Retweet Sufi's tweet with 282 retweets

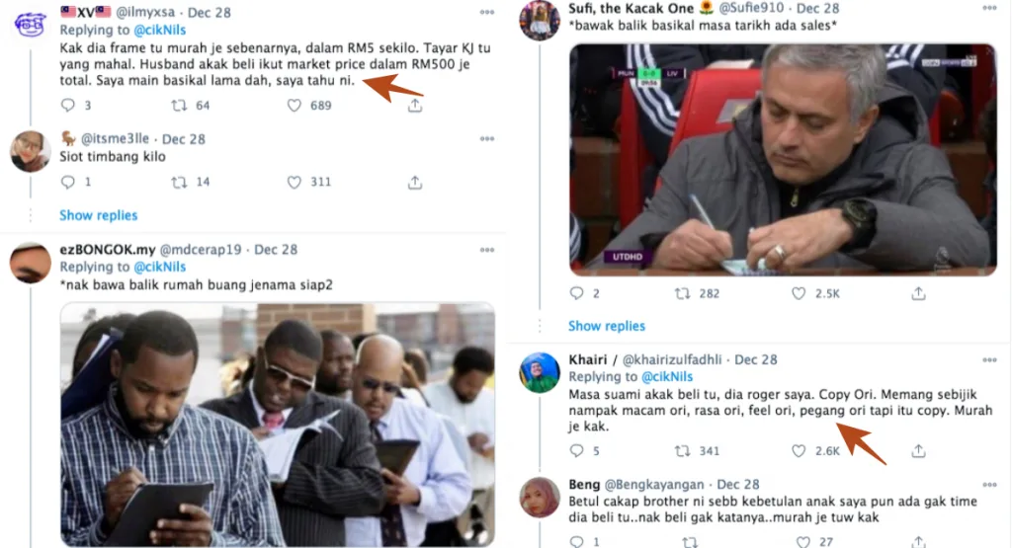pos(683,293)
